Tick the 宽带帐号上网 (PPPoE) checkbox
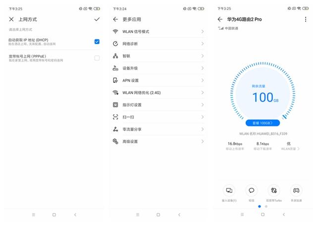The image size is (317, 225). pyautogui.click(x=97, y=58)
